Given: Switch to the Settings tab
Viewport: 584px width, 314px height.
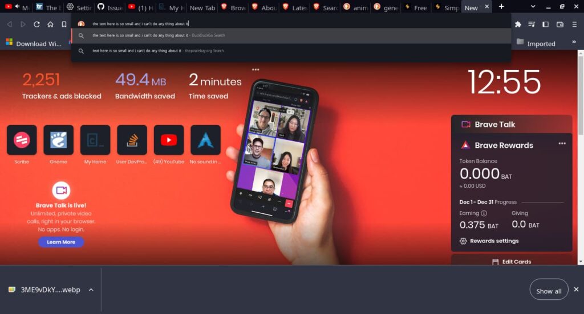Looking at the screenshot, I should [x=79, y=7].
